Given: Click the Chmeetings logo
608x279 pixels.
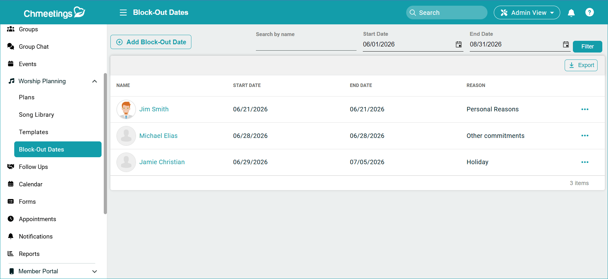Looking at the screenshot, I should (54, 13).
